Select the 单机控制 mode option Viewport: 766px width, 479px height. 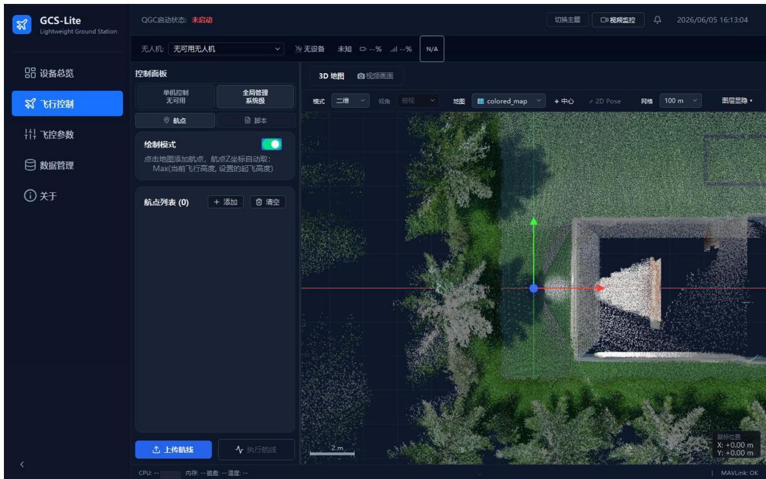(176, 97)
